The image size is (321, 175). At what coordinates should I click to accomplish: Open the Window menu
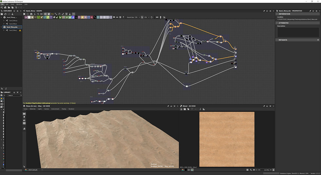click(19, 4)
